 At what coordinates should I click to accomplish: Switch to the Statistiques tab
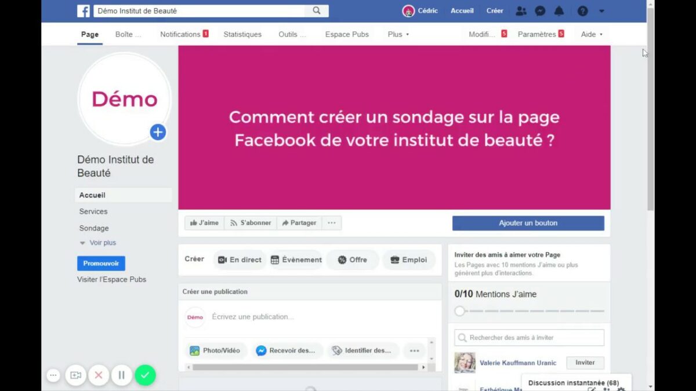242,34
